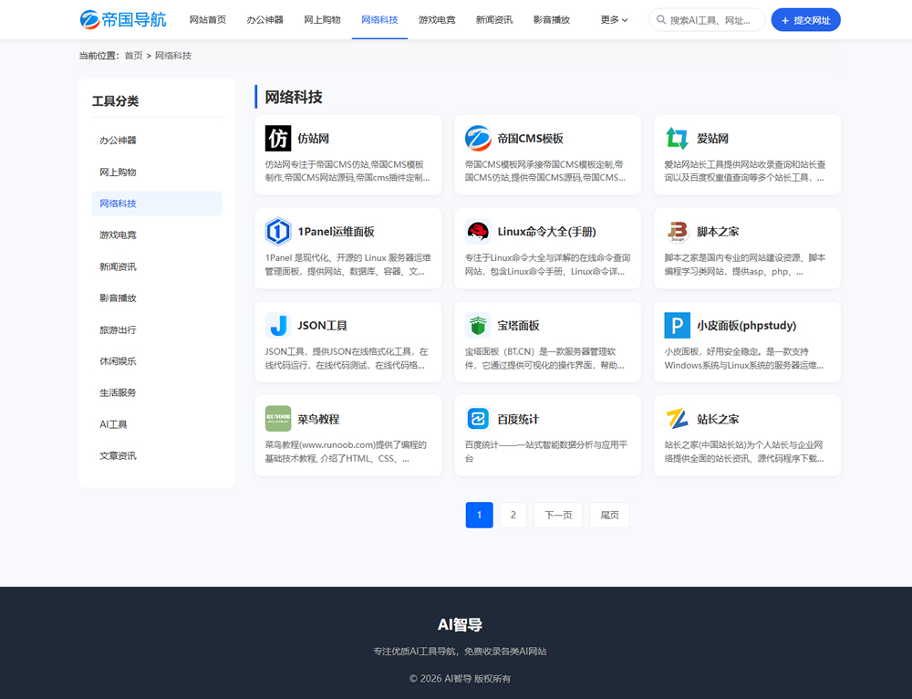Viewport: 912px width, 699px height.
Task: Select 旅游出行 sidebar category
Action: click(157, 329)
